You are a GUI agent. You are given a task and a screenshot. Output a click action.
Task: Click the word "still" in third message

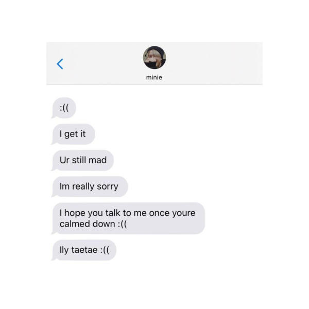79,160
